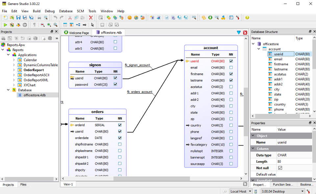Run the application using the green Play icon
The height and width of the screenshot is (194, 316).
6,25
